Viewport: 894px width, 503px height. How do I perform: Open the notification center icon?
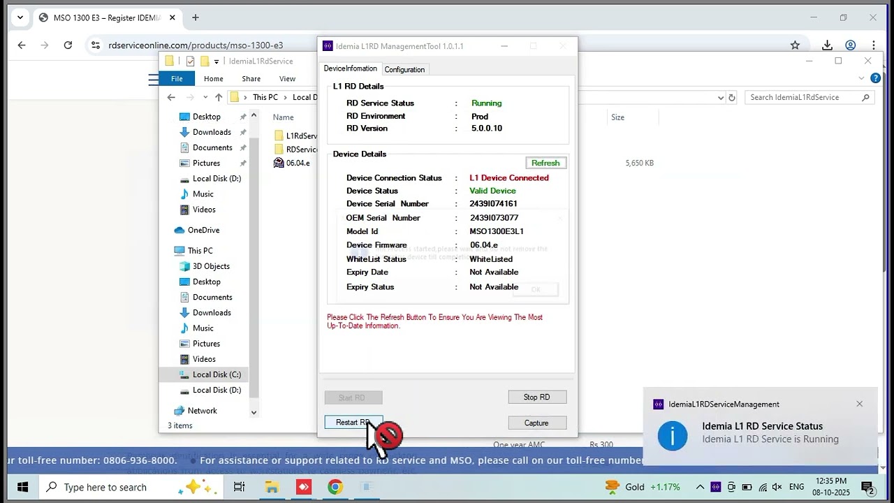tap(868, 488)
